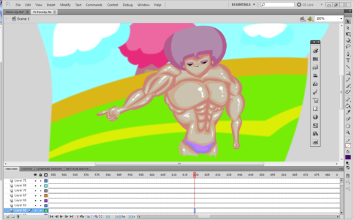Image resolution: width=353 pixels, height=220 pixels.
Task: Show all layers as outlines header
Action: [46, 175]
